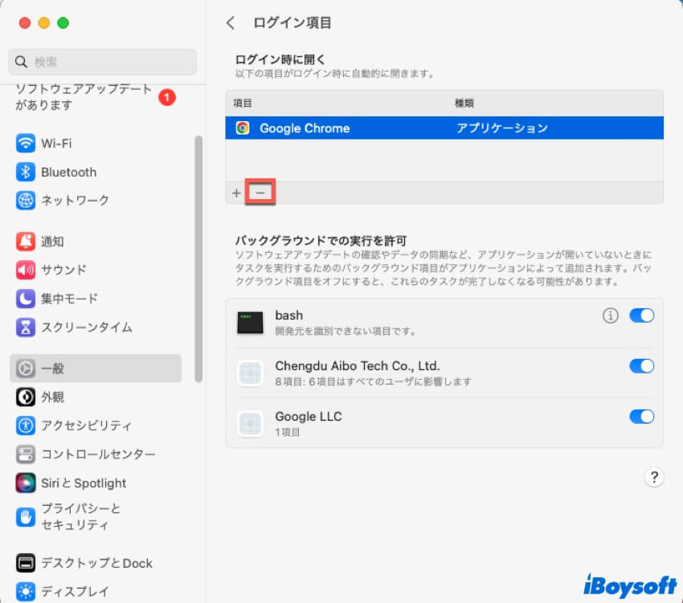
Task: Click the ログイン時に開く heading
Action: click(280, 59)
